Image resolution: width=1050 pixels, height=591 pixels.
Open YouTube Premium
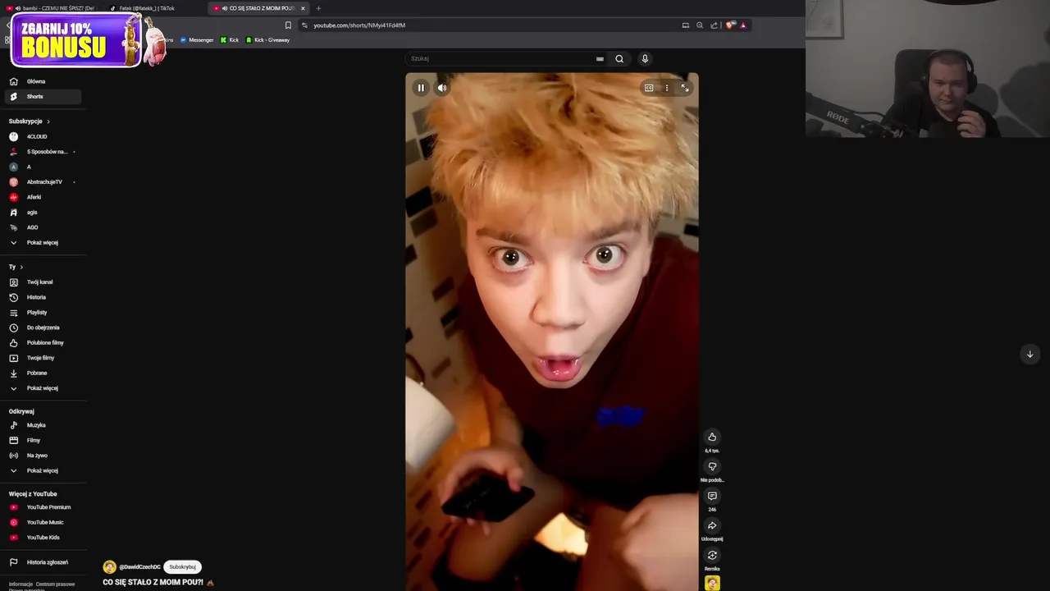click(43, 507)
